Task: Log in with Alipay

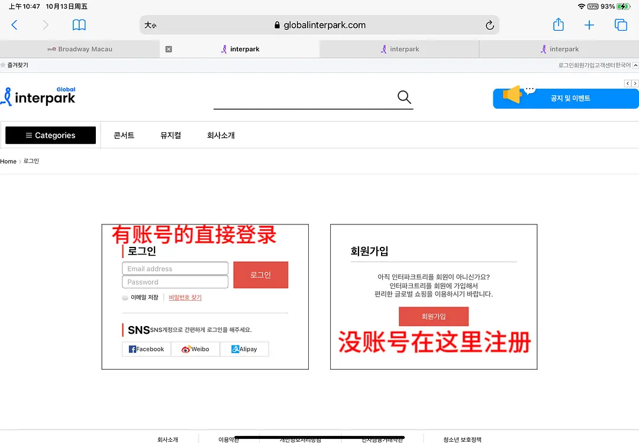Action: 244,349
